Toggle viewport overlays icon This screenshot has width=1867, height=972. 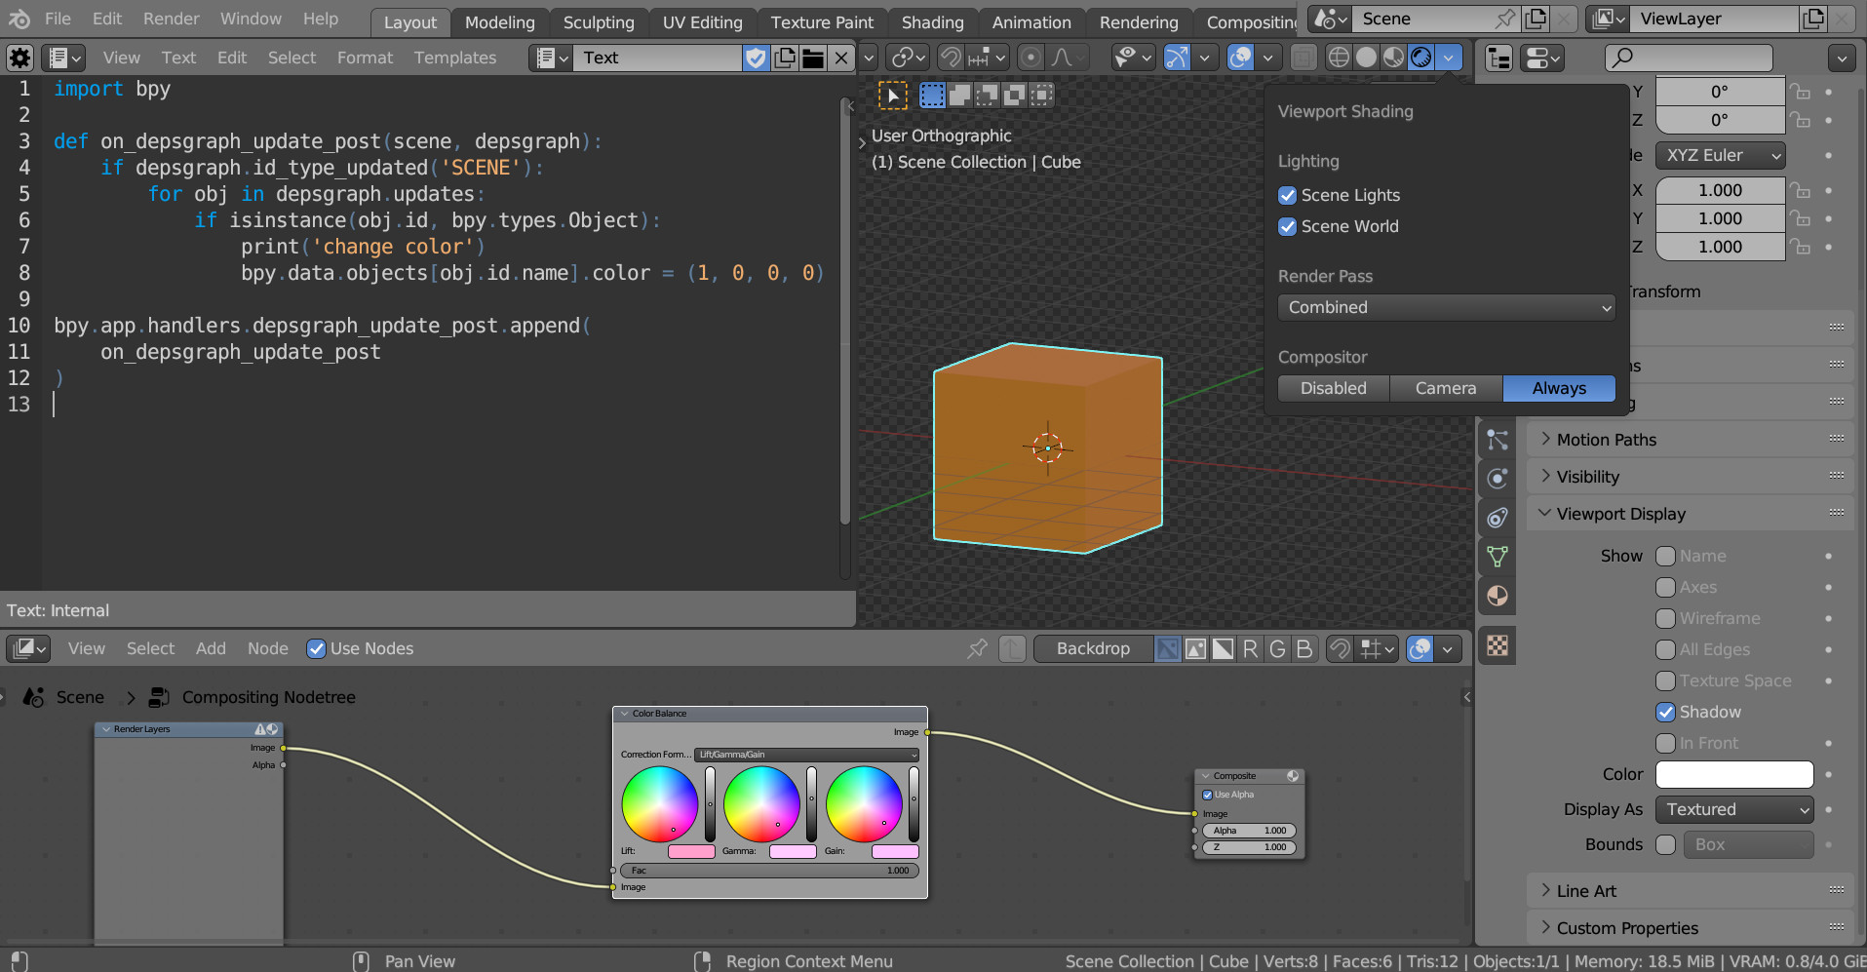coord(1240,58)
